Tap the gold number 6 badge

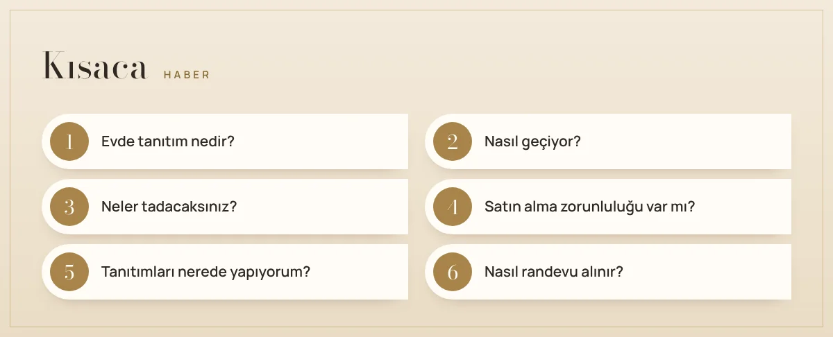(x=453, y=272)
